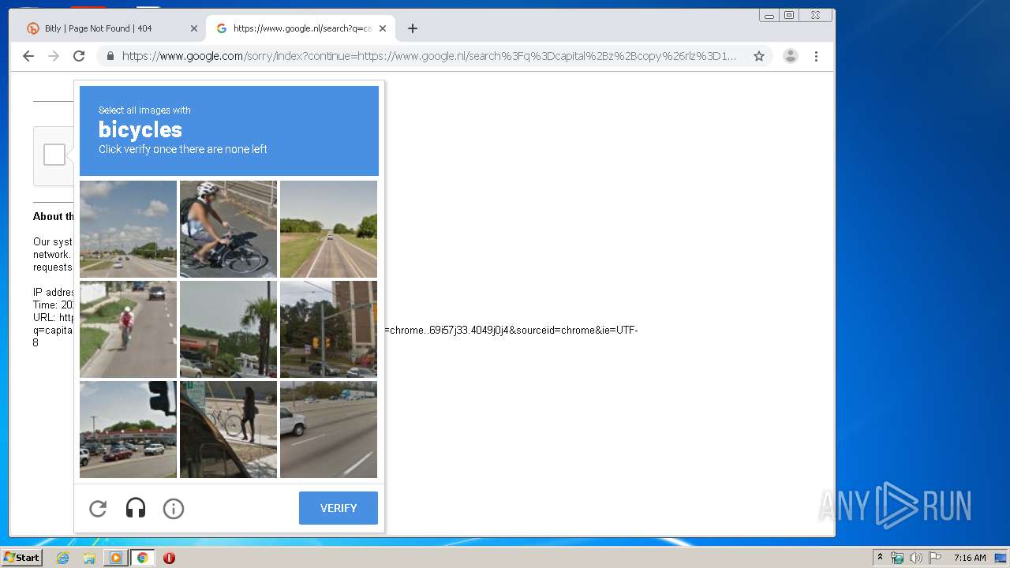Viewport: 1010px width, 568px height.
Task: Reload the current page
Action: [x=79, y=56]
